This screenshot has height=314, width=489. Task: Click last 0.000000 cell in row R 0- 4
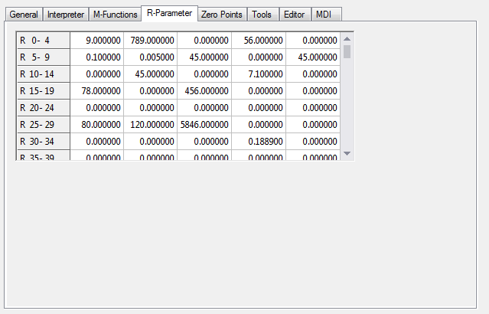[313, 41]
